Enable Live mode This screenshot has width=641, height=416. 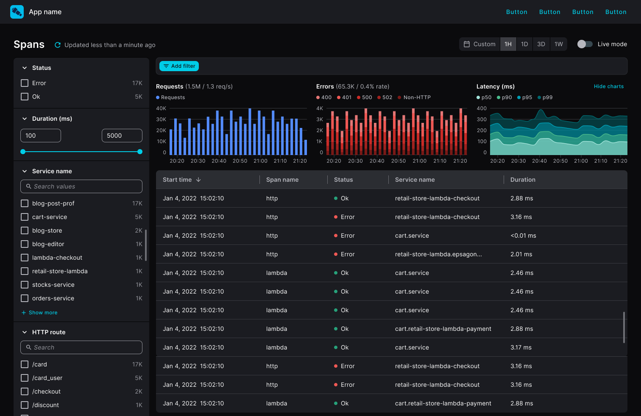click(585, 44)
